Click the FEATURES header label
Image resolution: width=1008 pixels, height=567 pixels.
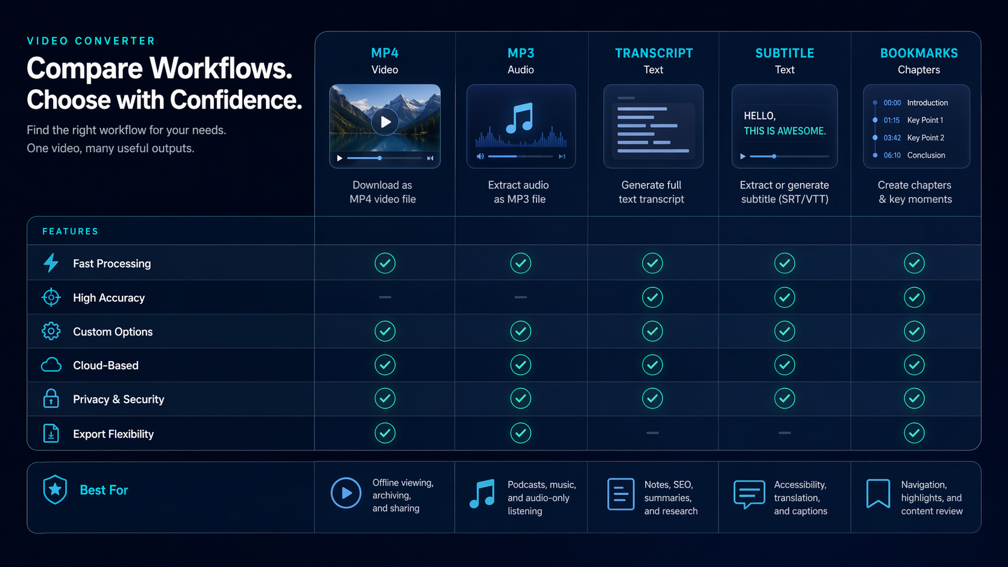pyautogui.click(x=71, y=231)
